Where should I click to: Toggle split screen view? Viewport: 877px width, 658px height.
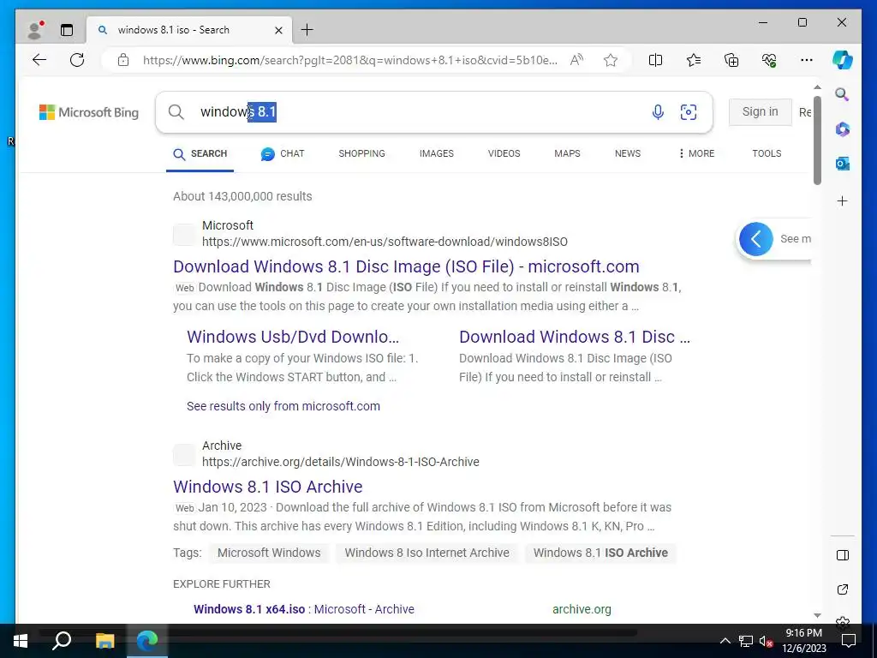point(655,60)
